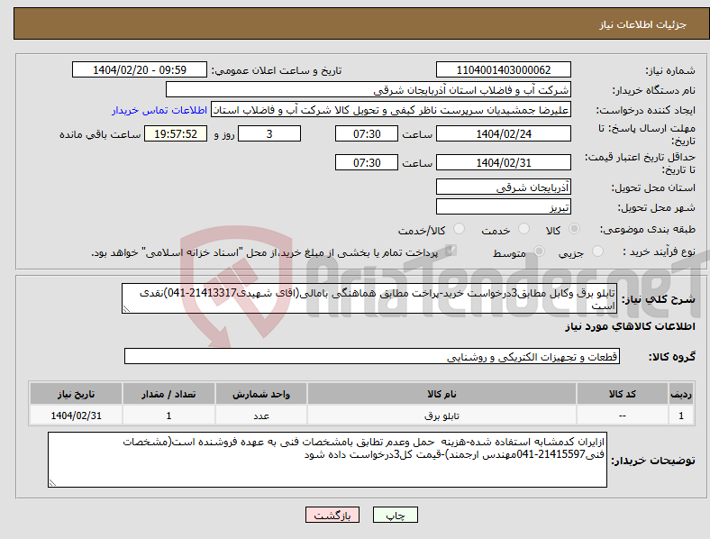The image size is (710, 539).
Task: Click the delivery province field آذربایجان شرقی
Action: tap(504, 187)
